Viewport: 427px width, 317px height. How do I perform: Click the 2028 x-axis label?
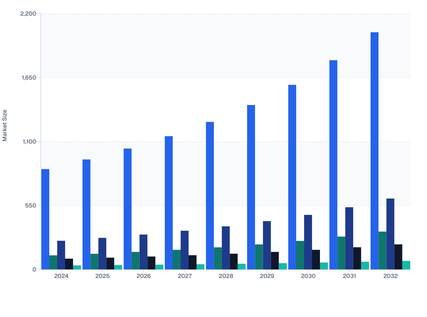click(x=226, y=276)
